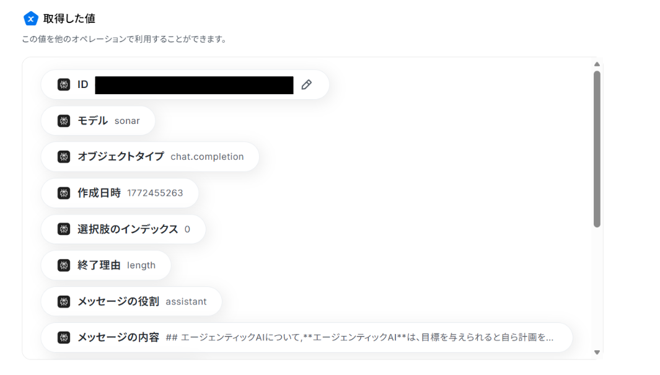Click the icon on the ID chip
Image resolution: width=660 pixels, height=375 pixels.
(64, 85)
